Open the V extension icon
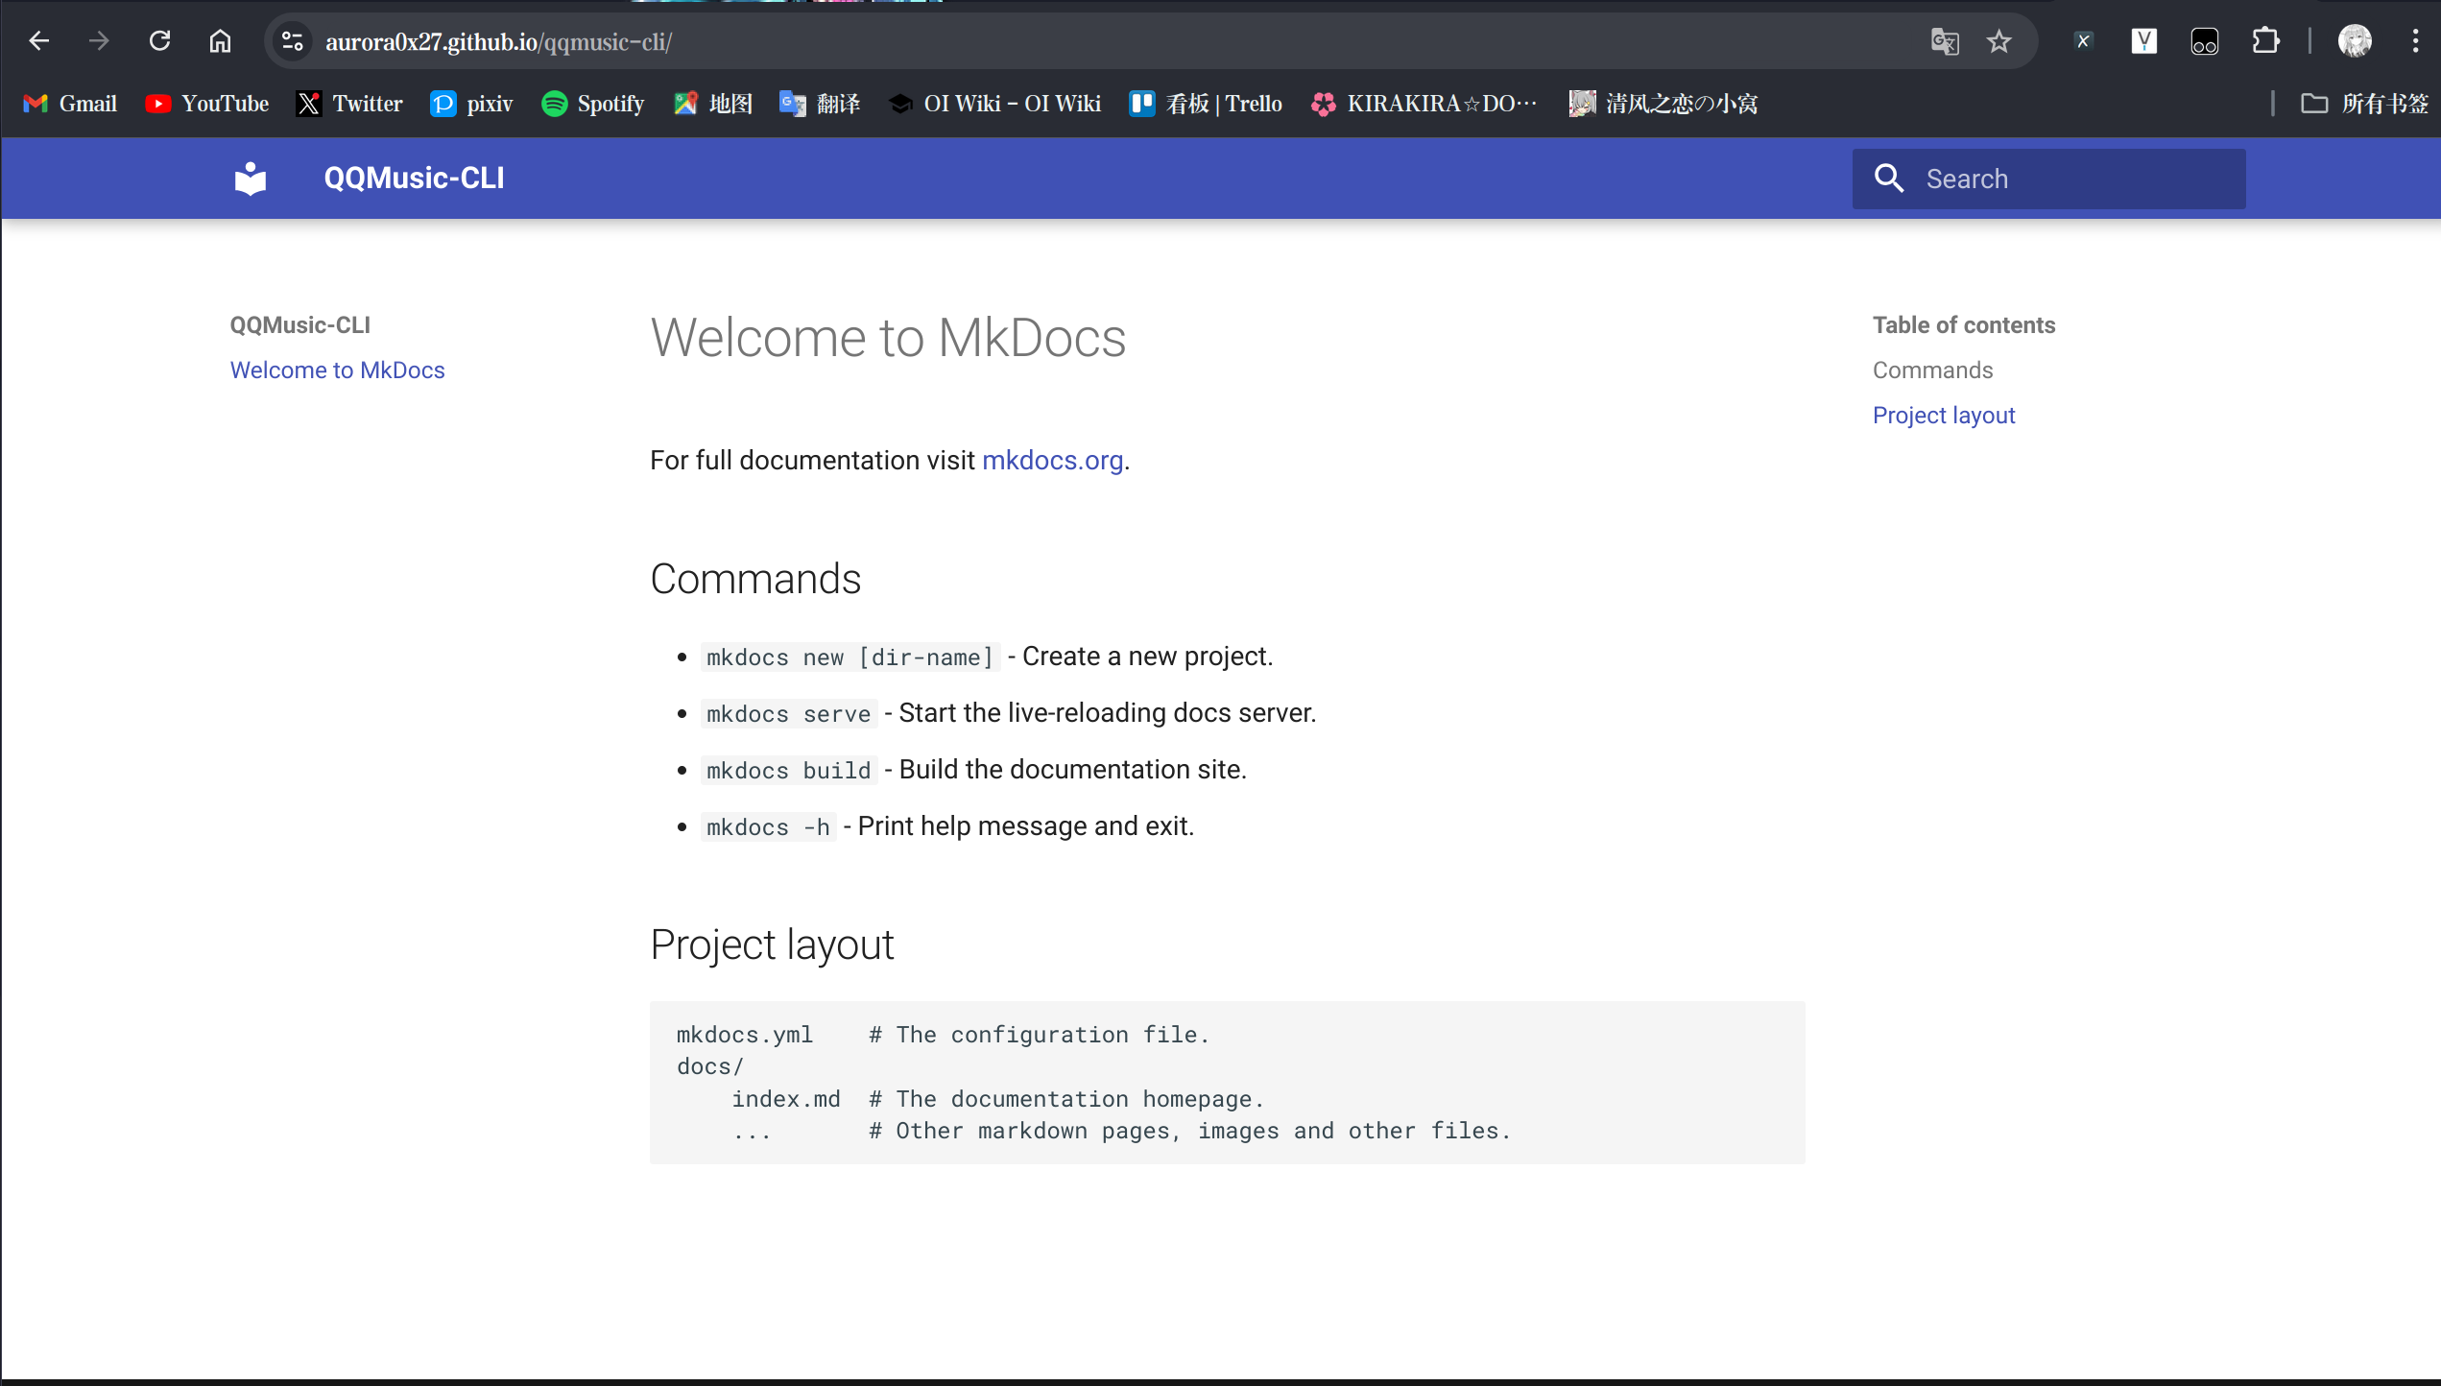 [x=2143, y=41]
